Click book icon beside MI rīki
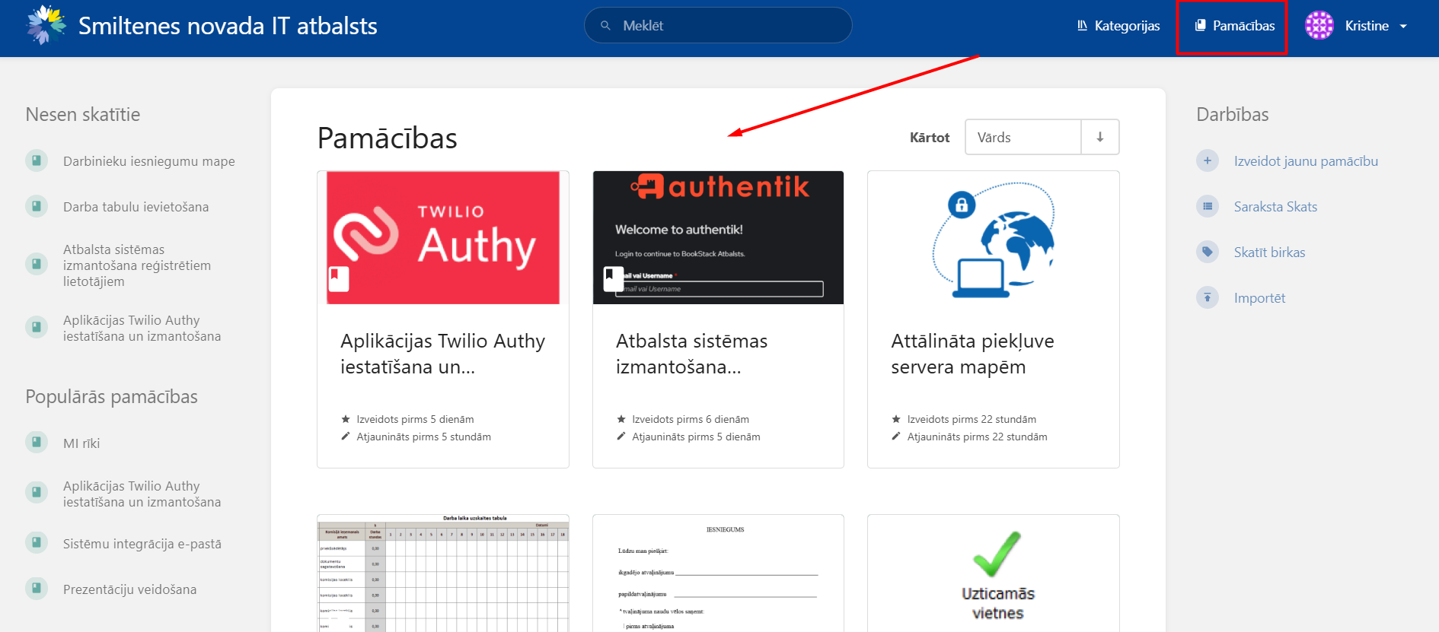This screenshot has width=1439, height=632. 37,442
